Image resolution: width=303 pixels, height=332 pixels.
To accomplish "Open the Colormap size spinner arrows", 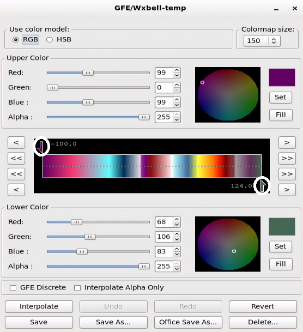I will pyautogui.click(x=274, y=41).
